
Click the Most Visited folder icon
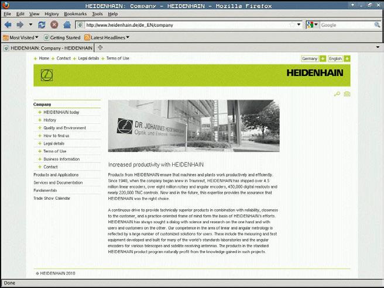(x=6, y=37)
